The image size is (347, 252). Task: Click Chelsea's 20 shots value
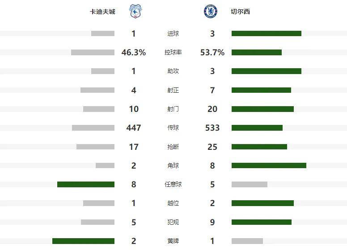[x=212, y=109]
